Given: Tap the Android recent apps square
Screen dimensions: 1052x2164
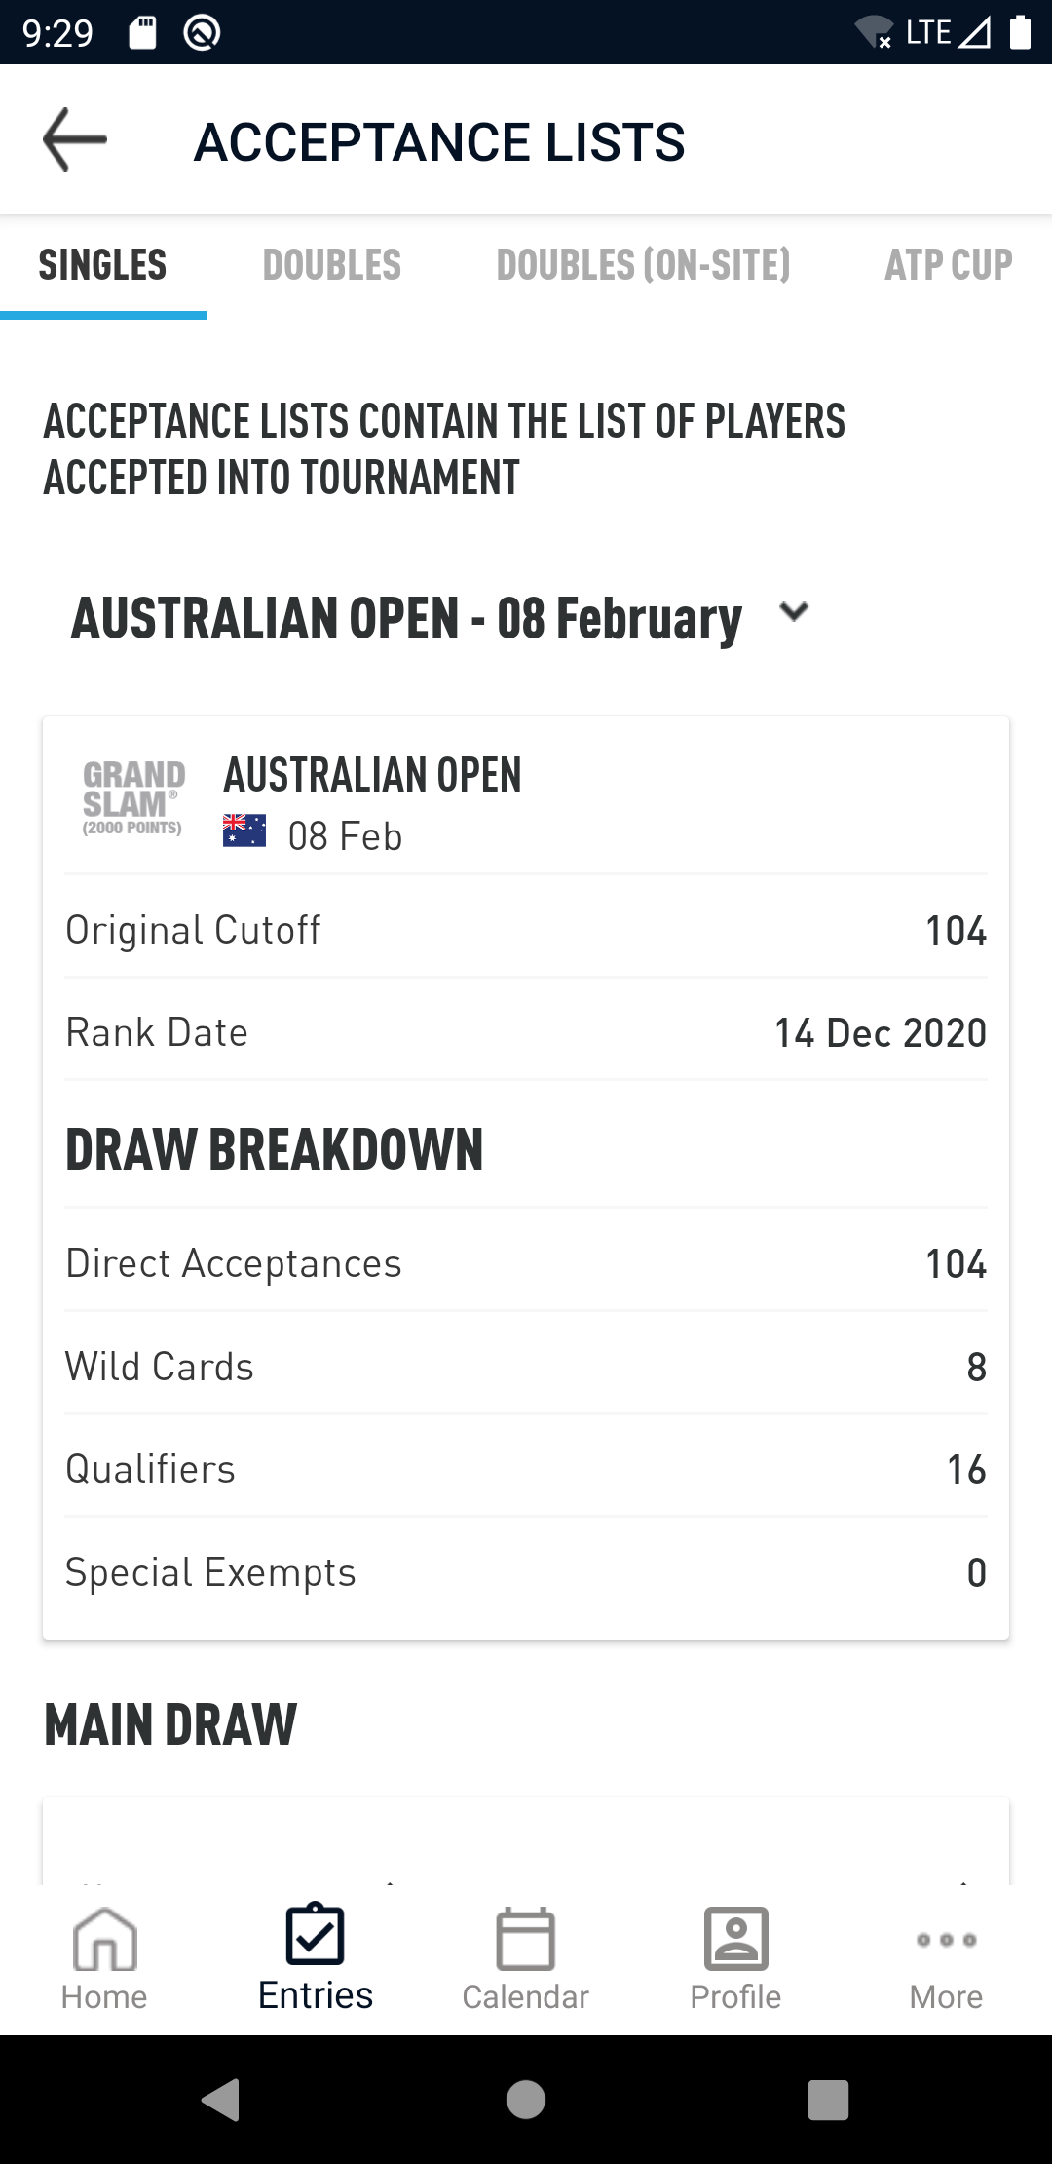Looking at the screenshot, I should coord(829,2100).
